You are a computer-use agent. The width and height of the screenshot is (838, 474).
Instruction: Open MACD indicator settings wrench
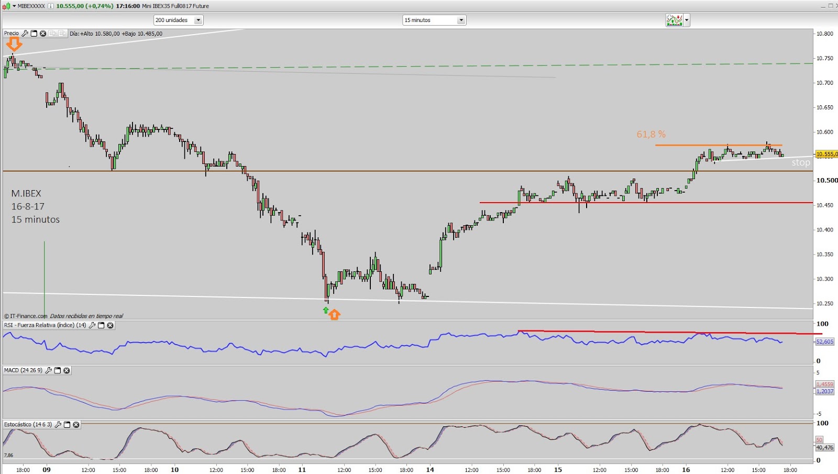(49, 370)
